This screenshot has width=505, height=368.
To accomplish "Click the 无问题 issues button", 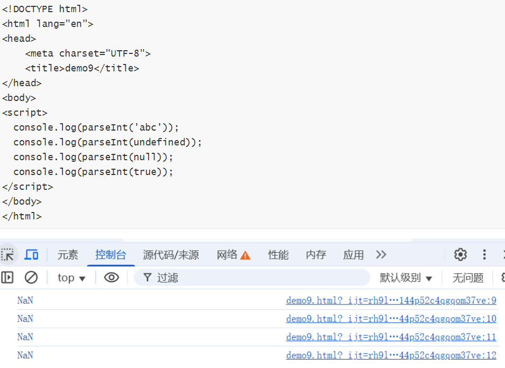I will pyautogui.click(x=468, y=278).
